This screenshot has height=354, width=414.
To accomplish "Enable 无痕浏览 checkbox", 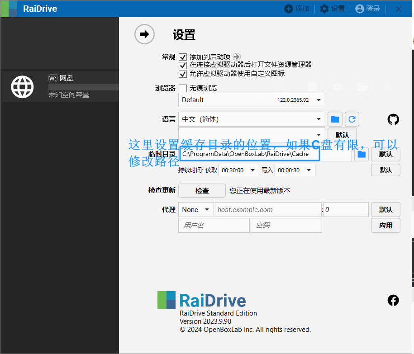I will [183, 88].
